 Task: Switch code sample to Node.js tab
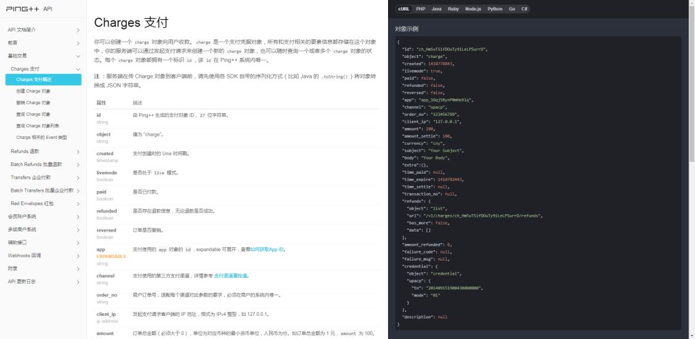tap(473, 9)
